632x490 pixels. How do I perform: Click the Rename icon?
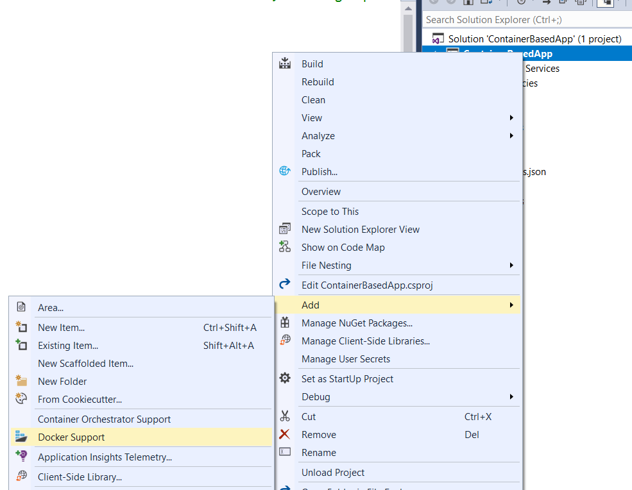(x=285, y=452)
